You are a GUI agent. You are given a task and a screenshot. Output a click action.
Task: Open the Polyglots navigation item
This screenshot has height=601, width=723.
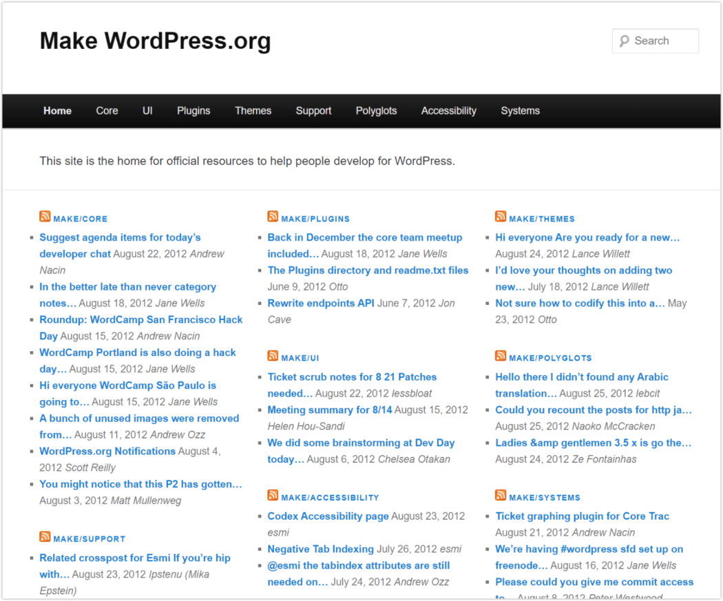pos(376,111)
